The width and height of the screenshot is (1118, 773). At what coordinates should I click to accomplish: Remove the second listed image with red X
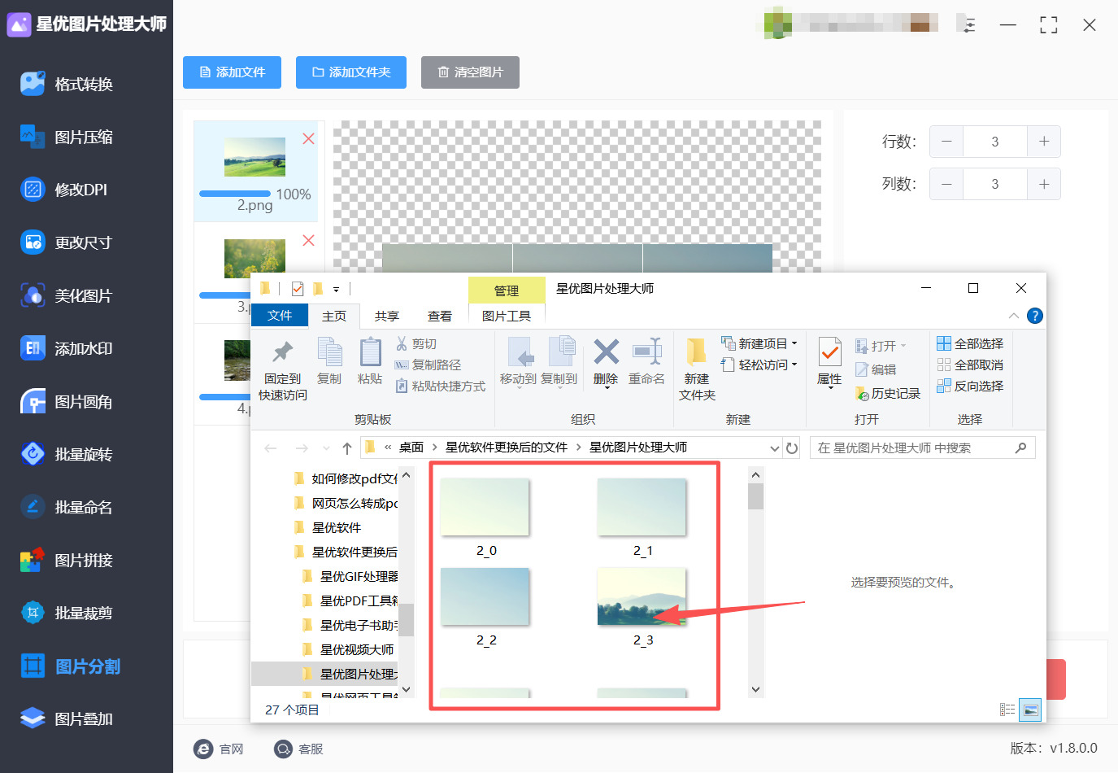(x=308, y=241)
